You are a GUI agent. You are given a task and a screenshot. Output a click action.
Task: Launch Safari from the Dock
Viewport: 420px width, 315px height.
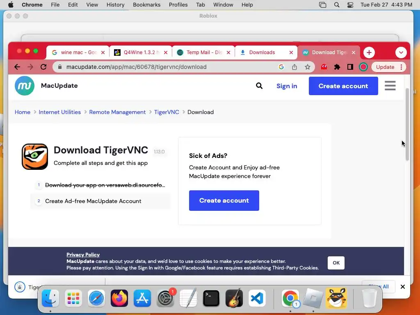pos(96,298)
